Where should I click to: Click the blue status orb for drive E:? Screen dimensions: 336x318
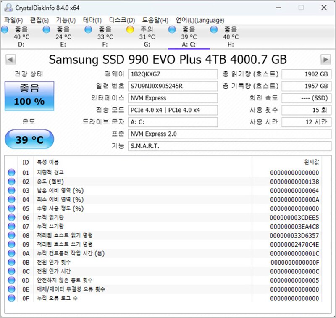[46, 29]
